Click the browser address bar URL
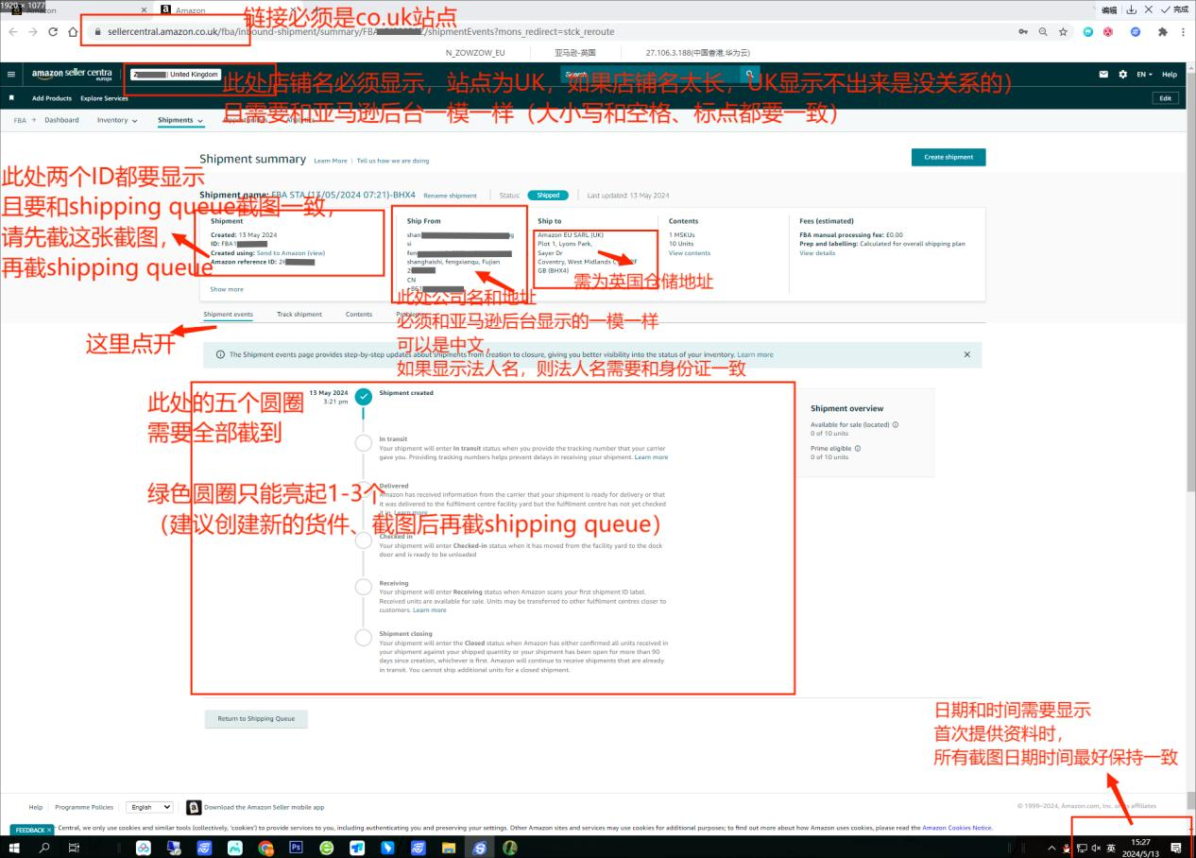This screenshot has width=1196, height=858. tap(361, 31)
